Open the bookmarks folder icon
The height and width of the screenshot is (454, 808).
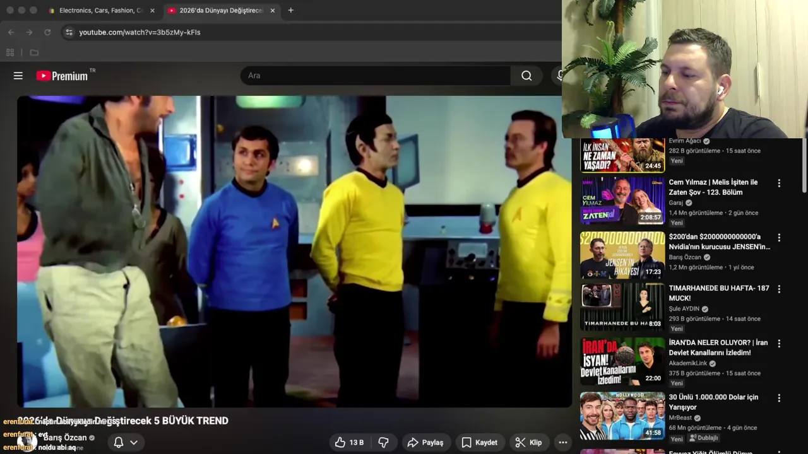[34, 52]
